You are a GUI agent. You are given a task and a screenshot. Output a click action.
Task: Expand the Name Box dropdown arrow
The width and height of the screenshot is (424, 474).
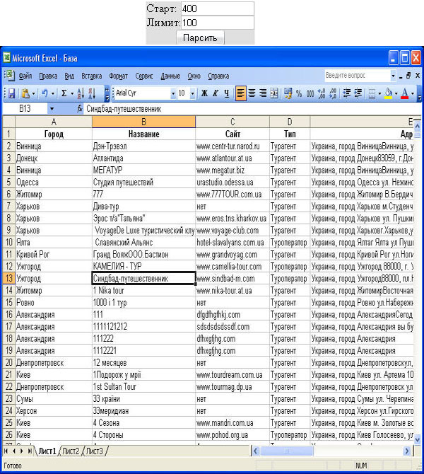[51, 109]
